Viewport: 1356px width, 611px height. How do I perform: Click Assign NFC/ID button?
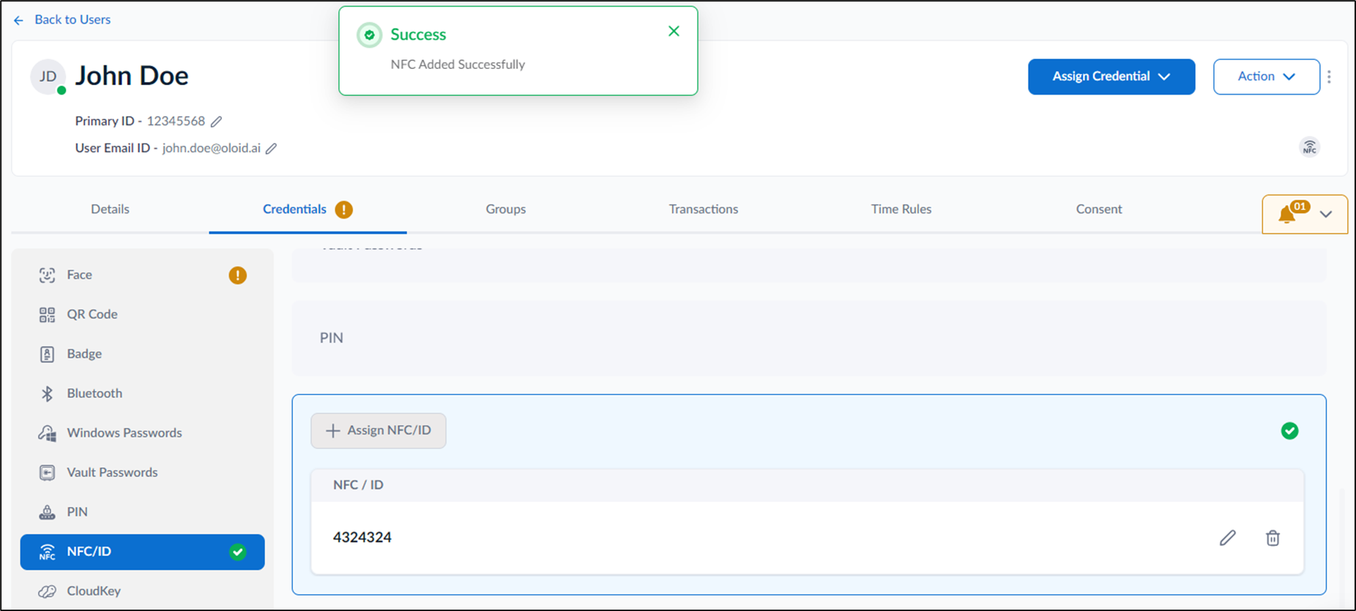coord(378,430)
